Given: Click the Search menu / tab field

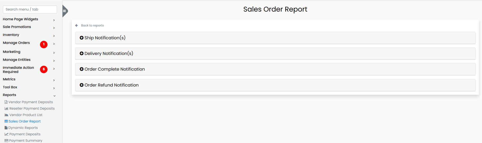Looking at the screenshot, I should tap(30, 9).
